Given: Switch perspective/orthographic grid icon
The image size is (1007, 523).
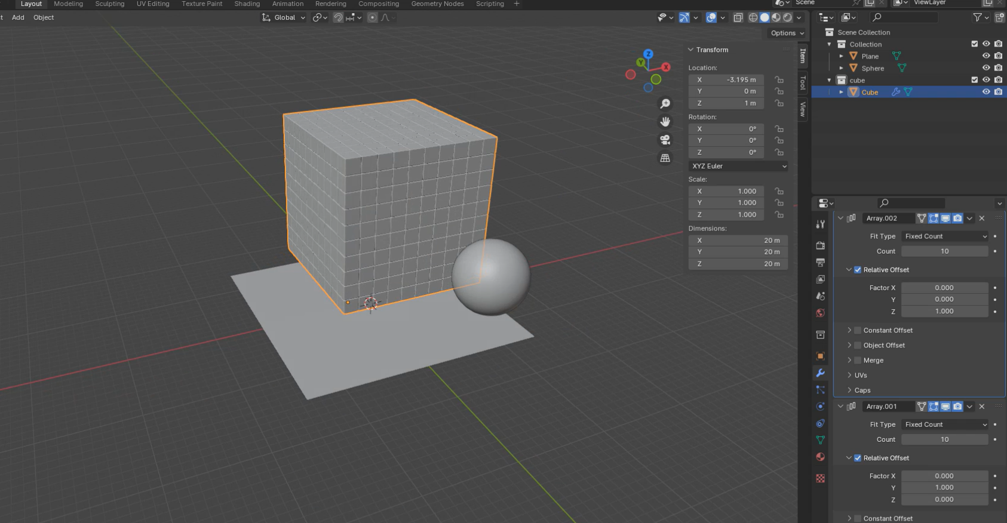Looking at the screenshot, I should click(665, 158).
